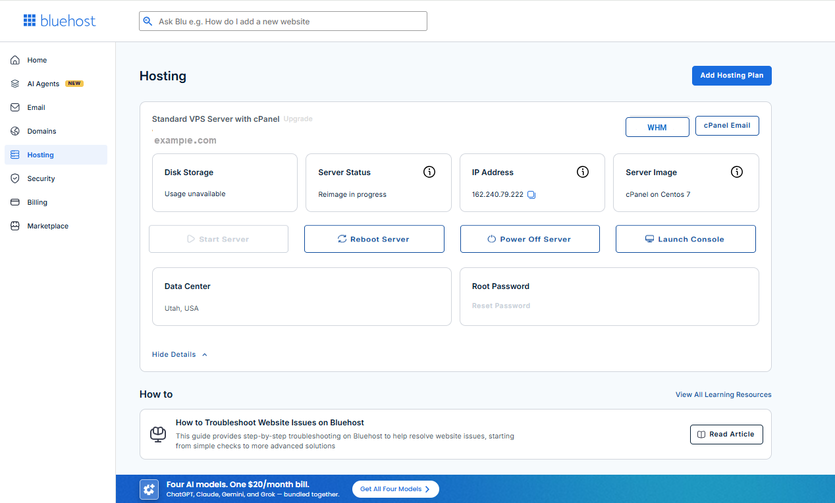Viewport: 835px width, 503px height.
Task: Open the Security section
Action: tap(56, 178)
